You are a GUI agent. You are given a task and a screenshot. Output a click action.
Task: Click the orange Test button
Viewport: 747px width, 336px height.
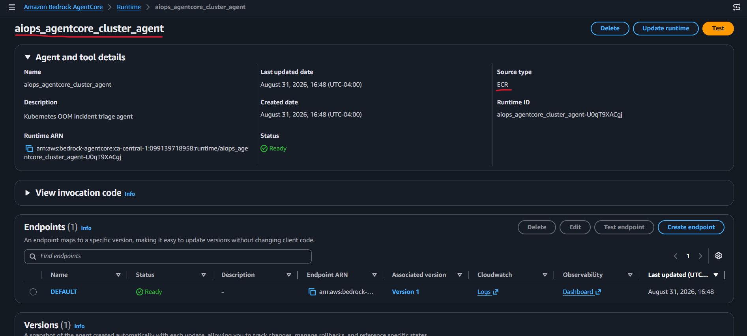[x=718, y=28]
